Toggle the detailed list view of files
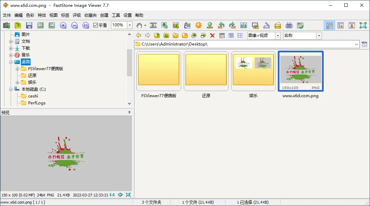Viewport: 370px width, 206px height. 231,35
